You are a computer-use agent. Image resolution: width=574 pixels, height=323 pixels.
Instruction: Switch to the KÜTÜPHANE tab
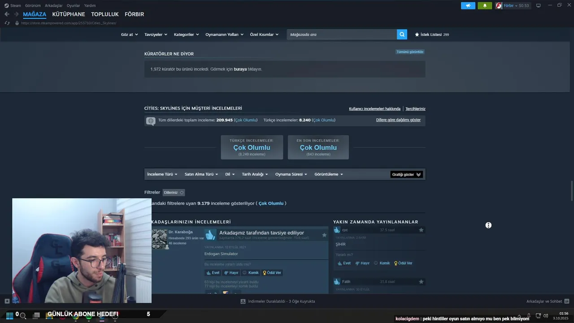(69, 14)
